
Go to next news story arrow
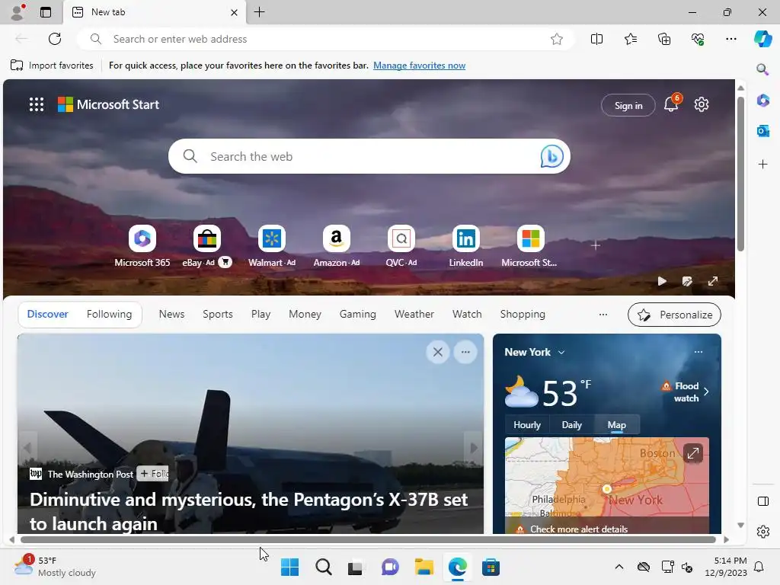474,448
